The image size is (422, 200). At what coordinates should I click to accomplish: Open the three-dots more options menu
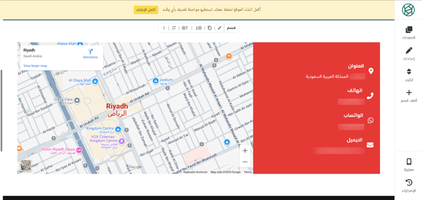(x=164, y=28)
